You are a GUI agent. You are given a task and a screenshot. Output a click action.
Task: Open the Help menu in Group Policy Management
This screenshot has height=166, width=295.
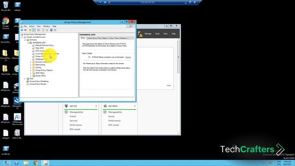(x=54, y=26)
